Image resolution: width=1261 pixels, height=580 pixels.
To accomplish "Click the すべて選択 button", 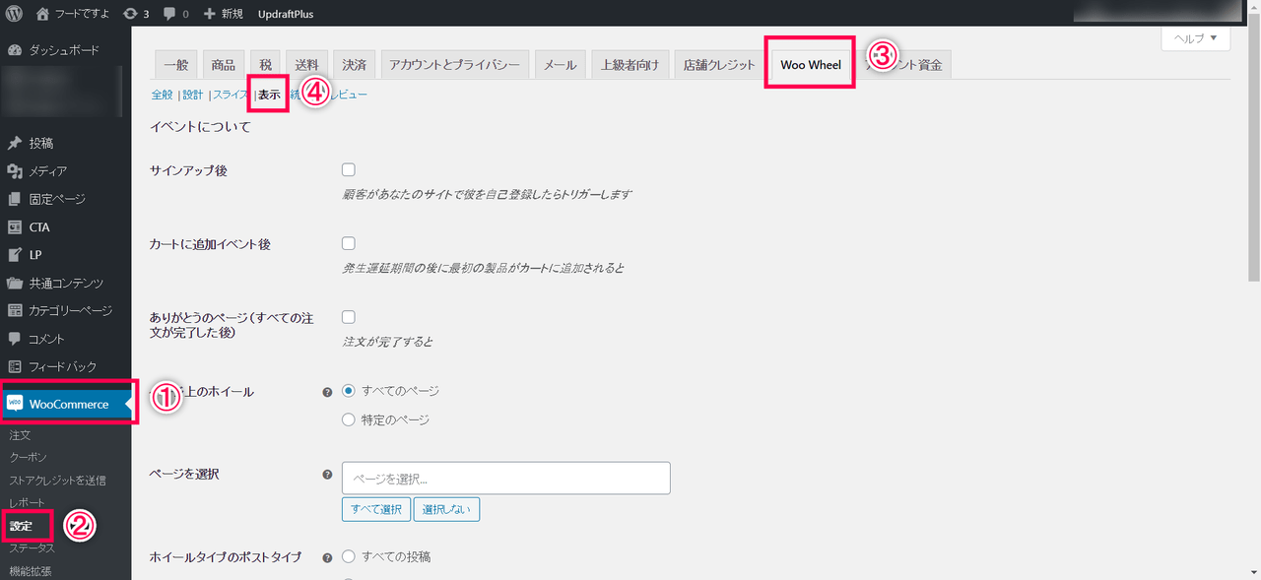I will (376, 509).
